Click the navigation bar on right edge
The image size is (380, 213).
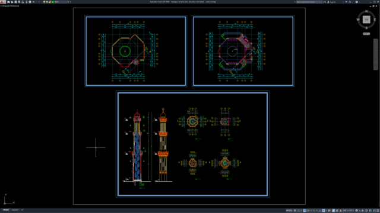coord(375,54)
